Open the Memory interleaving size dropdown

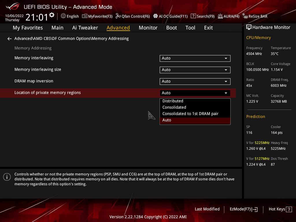(x=195, y=70)
